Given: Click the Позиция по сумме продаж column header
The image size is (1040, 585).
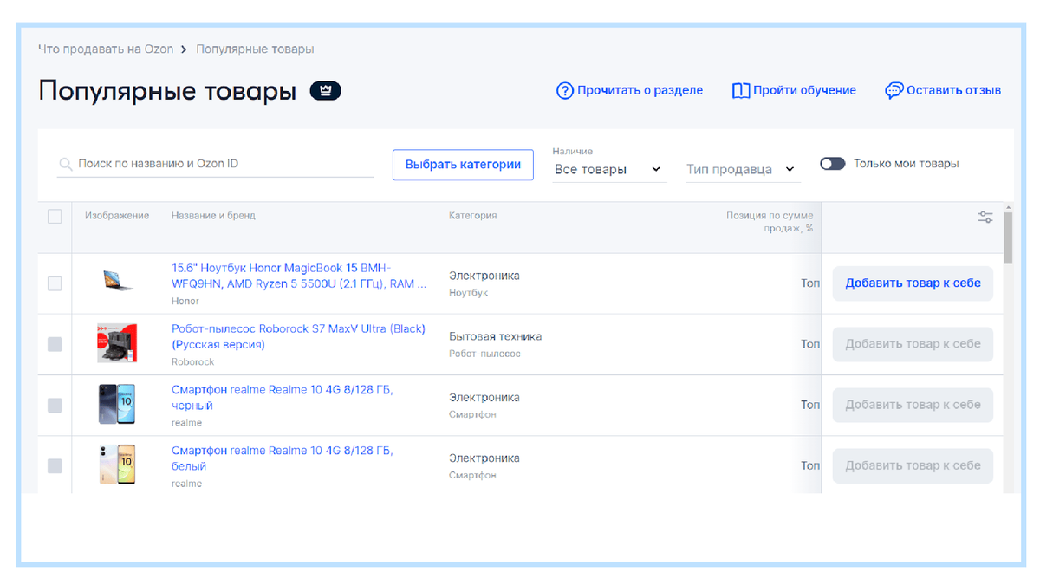Looking at the screenshot, I should point(770,222).
